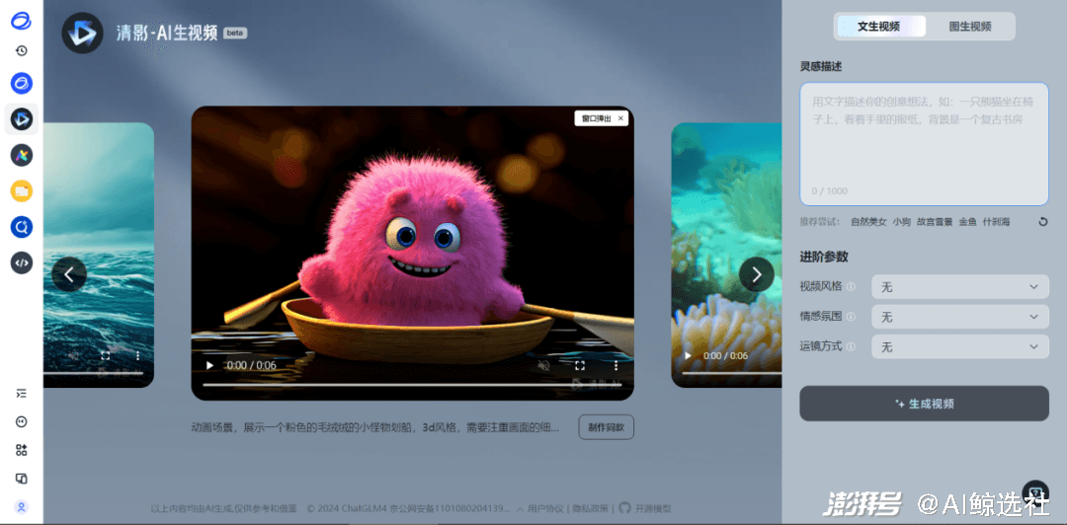Open the code brackets icon in sidebar
The height and width of the screenshot is (525, 1067).
21,262
